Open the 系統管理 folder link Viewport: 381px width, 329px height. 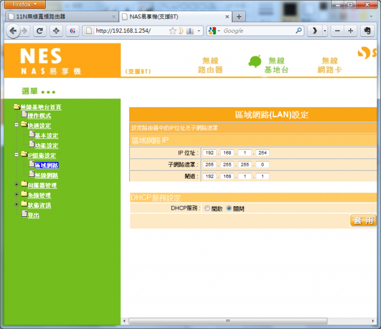coord(39,195)
